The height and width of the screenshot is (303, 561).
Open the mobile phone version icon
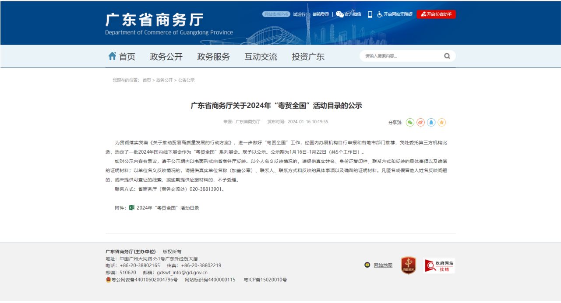[370, 14]
